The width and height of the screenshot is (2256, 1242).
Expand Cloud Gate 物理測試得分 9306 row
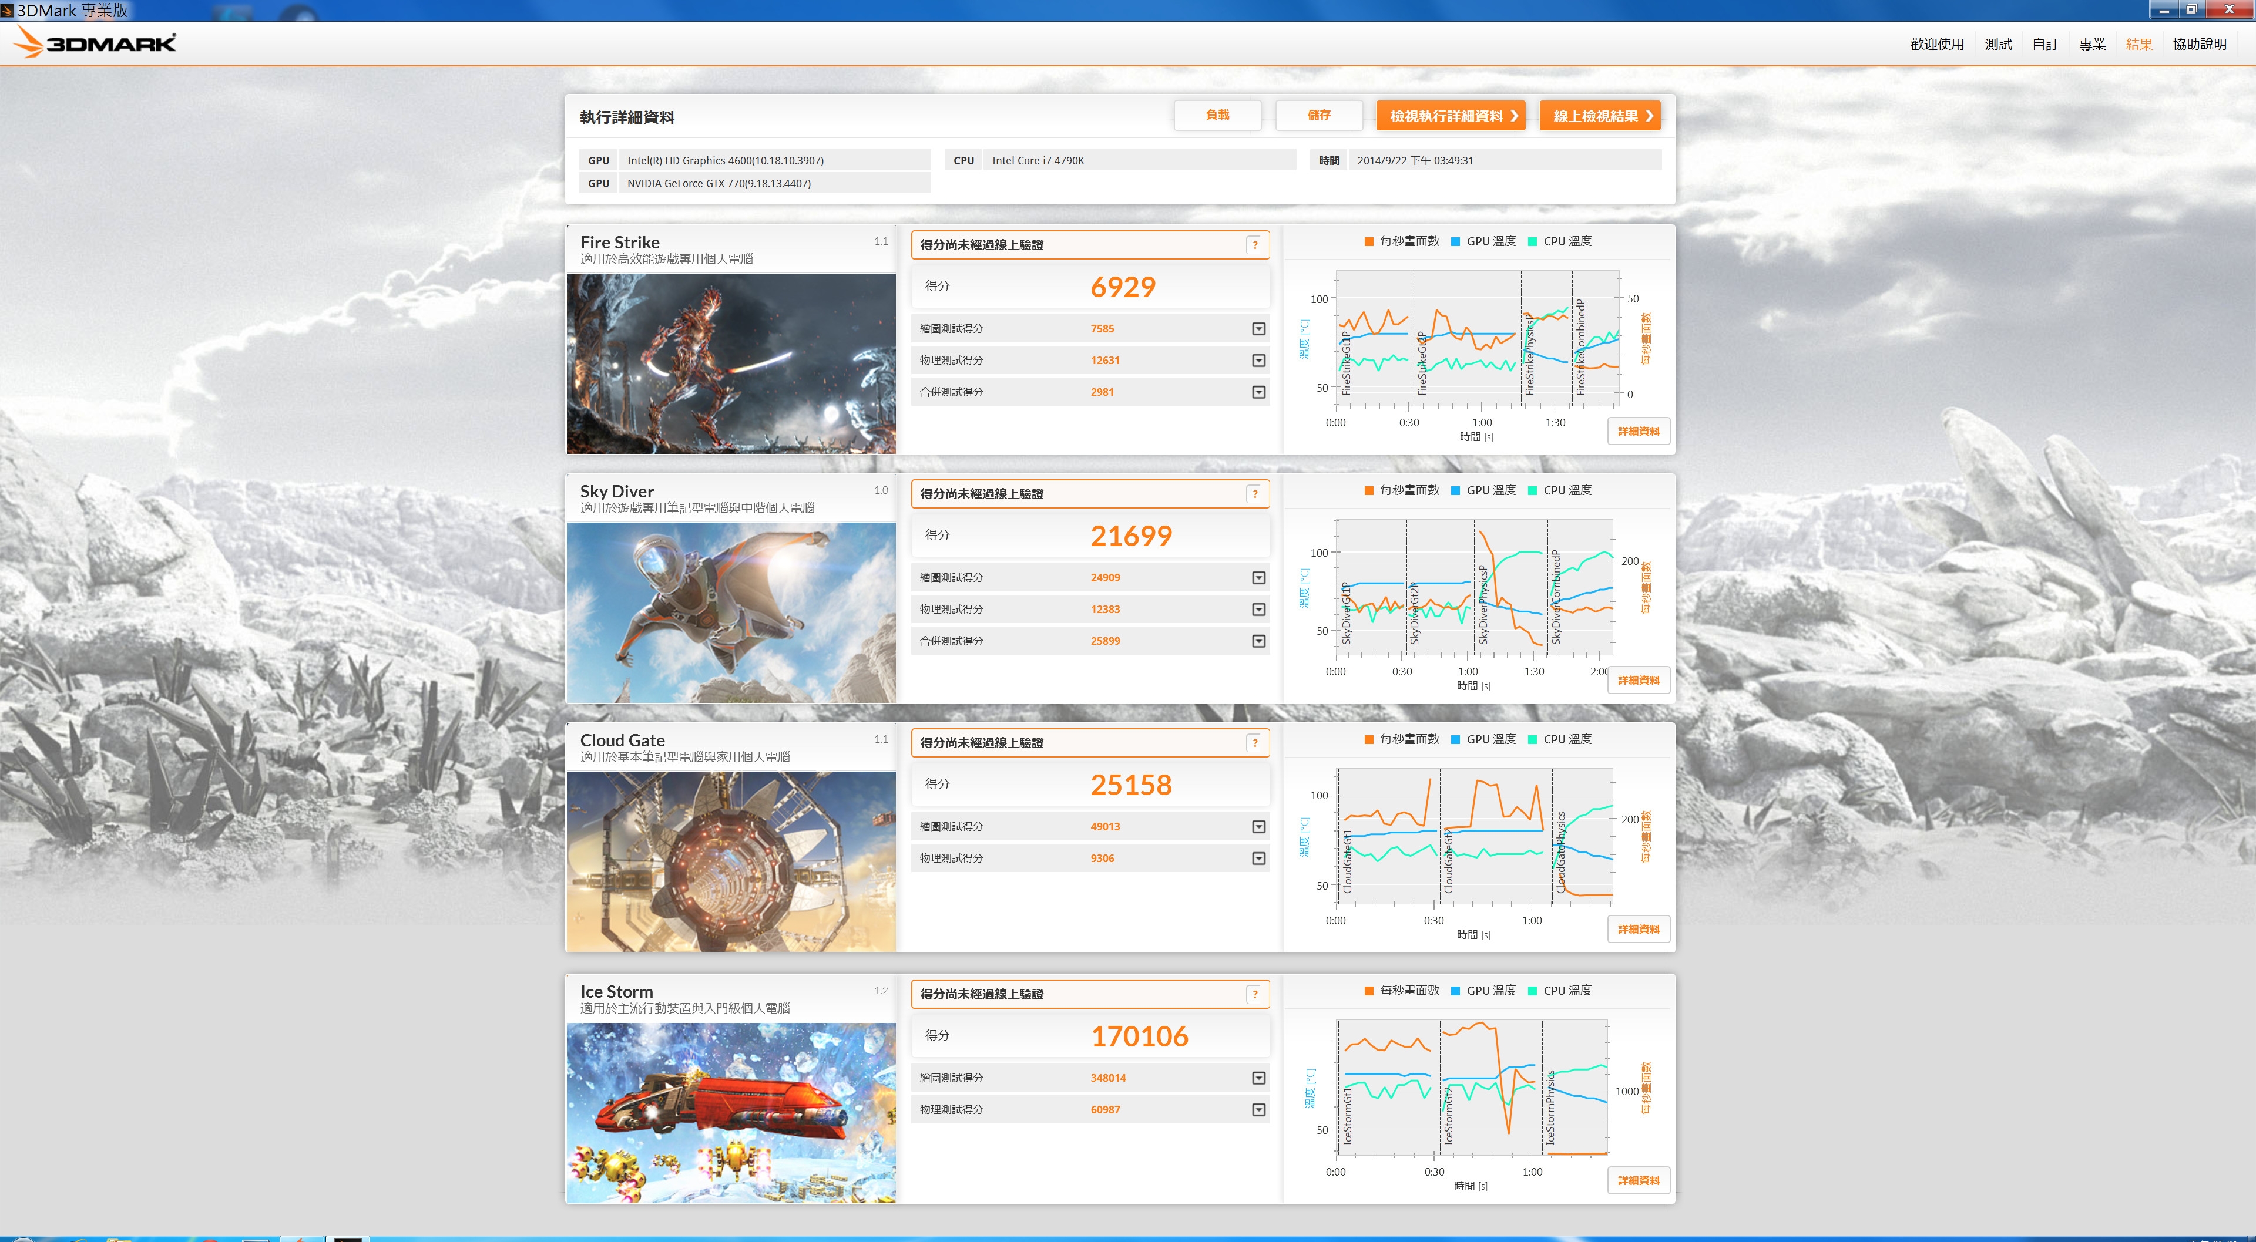[1258, 859]
